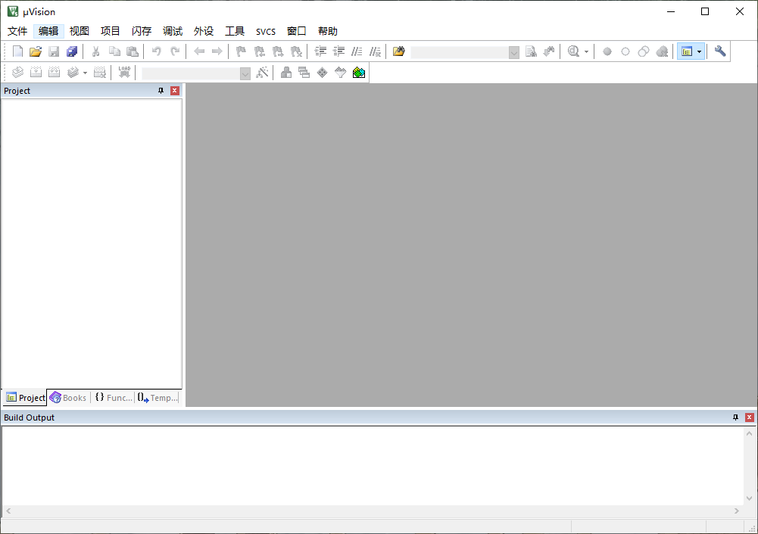Viewport: 758px width, 534px height.
Task: Click the Cut scissors icon
Action: point(95,51)
